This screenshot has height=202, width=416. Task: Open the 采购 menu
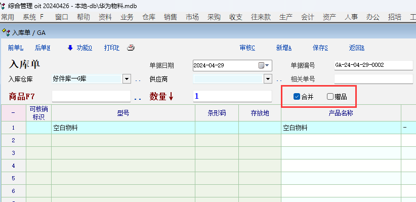click(x=214, y=17)
